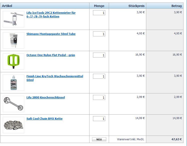Click the Artikel column header
The image size is (187, 146).
click(x=6, y=6)
